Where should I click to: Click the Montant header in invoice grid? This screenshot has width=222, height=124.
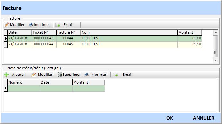tap(190, 32)
